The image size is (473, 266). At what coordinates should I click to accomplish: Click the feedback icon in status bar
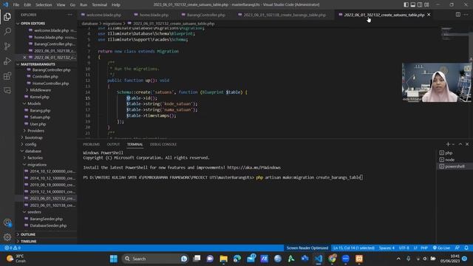[x=457, y=248]
